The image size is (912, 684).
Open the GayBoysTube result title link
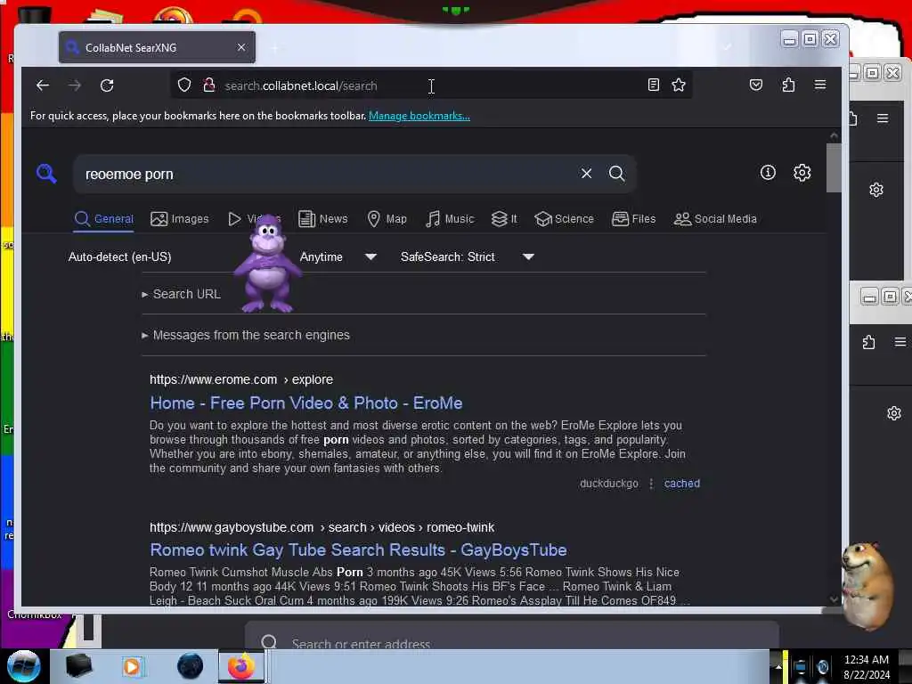tap(358, 550)
